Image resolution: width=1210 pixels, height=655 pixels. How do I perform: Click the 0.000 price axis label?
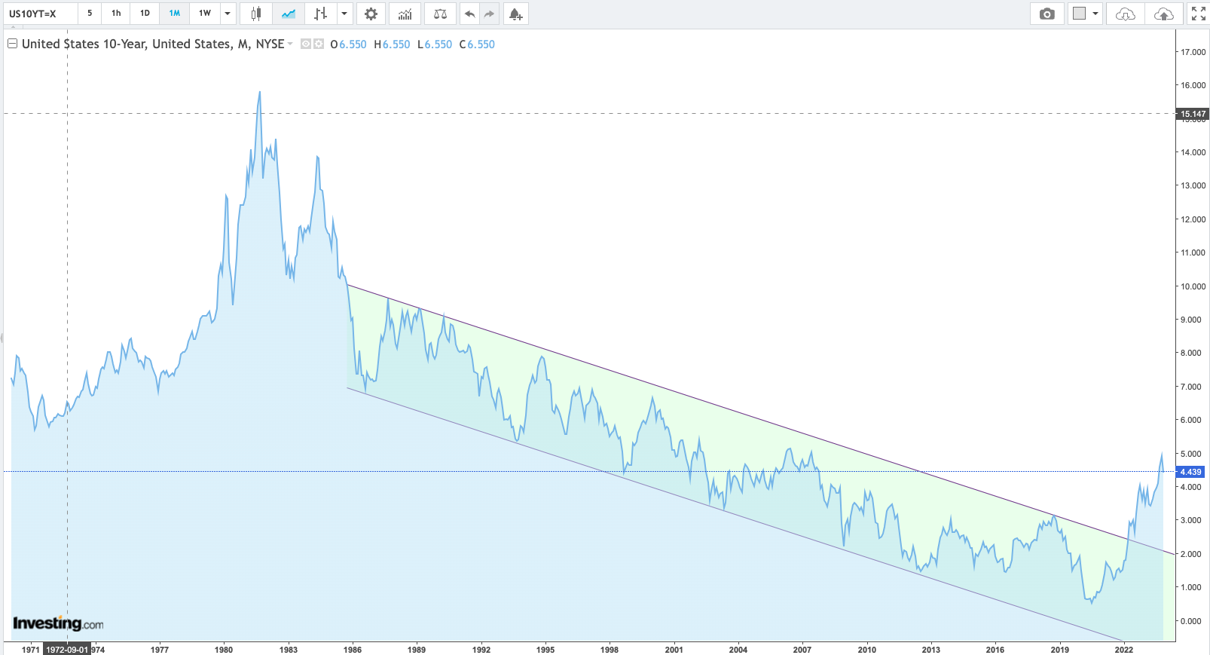click(x=1191, y=621)
